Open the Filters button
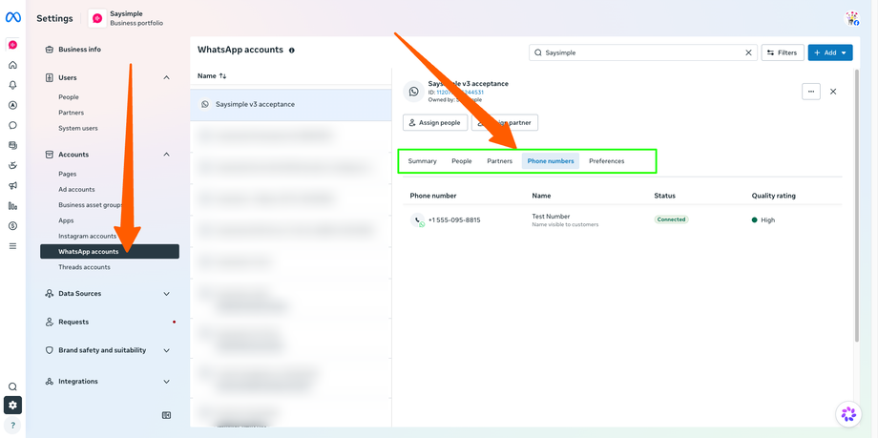878x438 pixels. pyautogui.click(x=783, y=52)
